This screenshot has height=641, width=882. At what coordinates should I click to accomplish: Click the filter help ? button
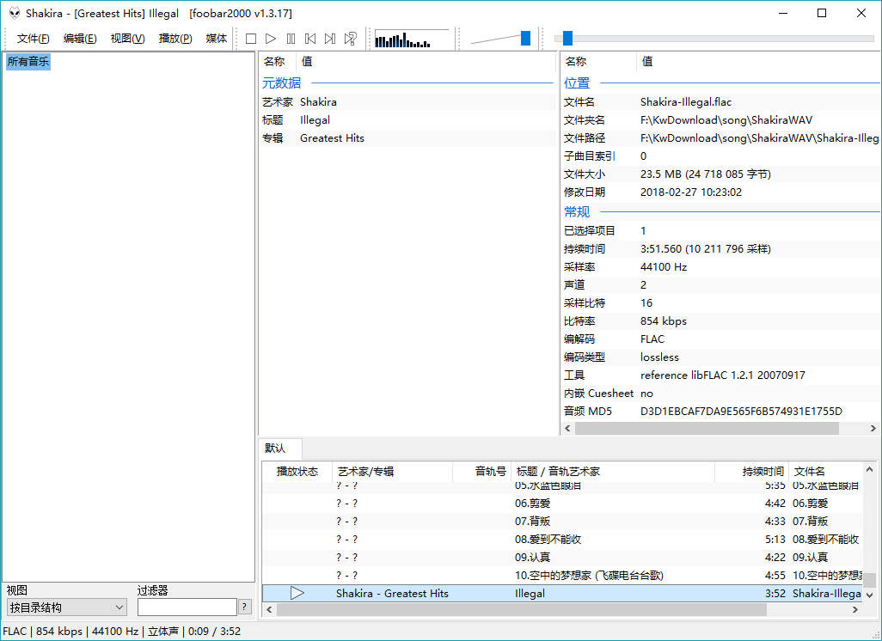pos(244,607)
